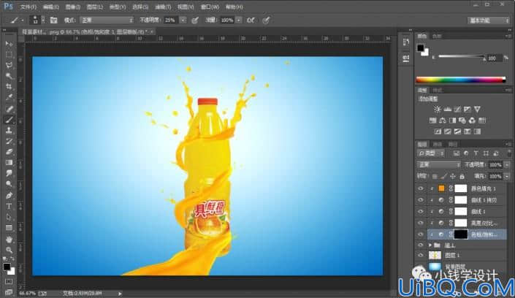Add a Levels adjustment

click(x=447, y=109)
